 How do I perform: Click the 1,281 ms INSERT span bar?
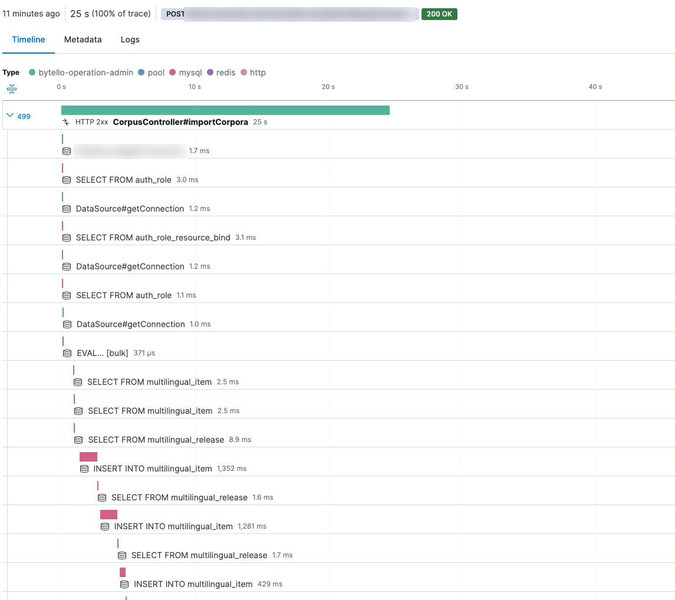point(108,515)
